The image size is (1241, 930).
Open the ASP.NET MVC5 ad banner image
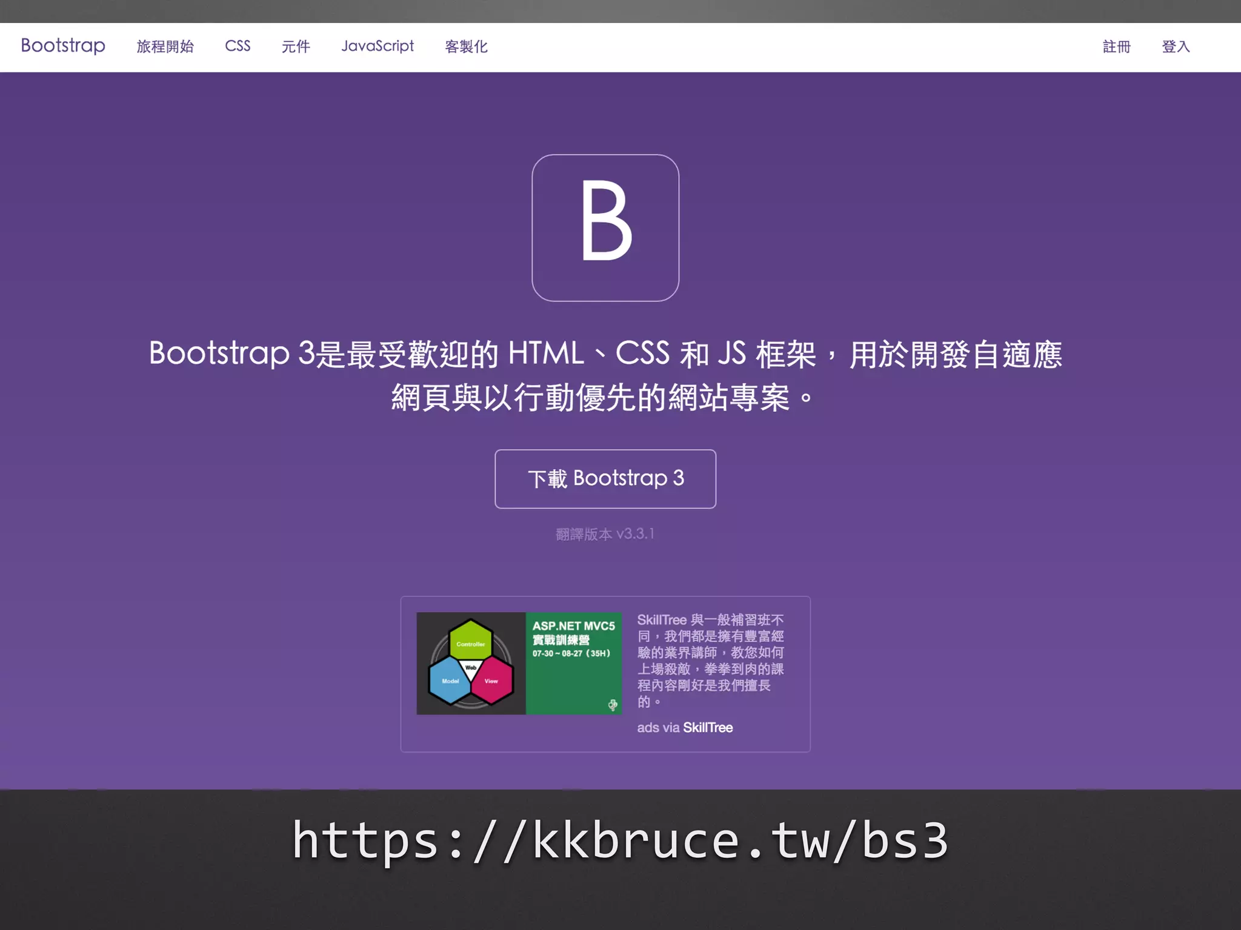[519, 663]
